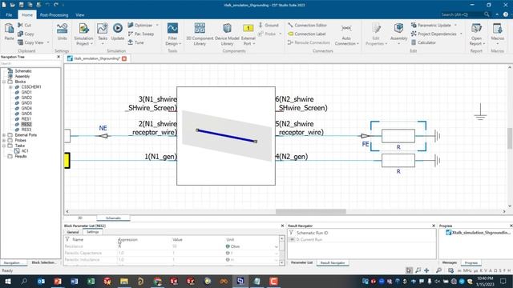Select GND3 in the navigation tree
This screenshot has height=288, width=513.
(26, 103)
